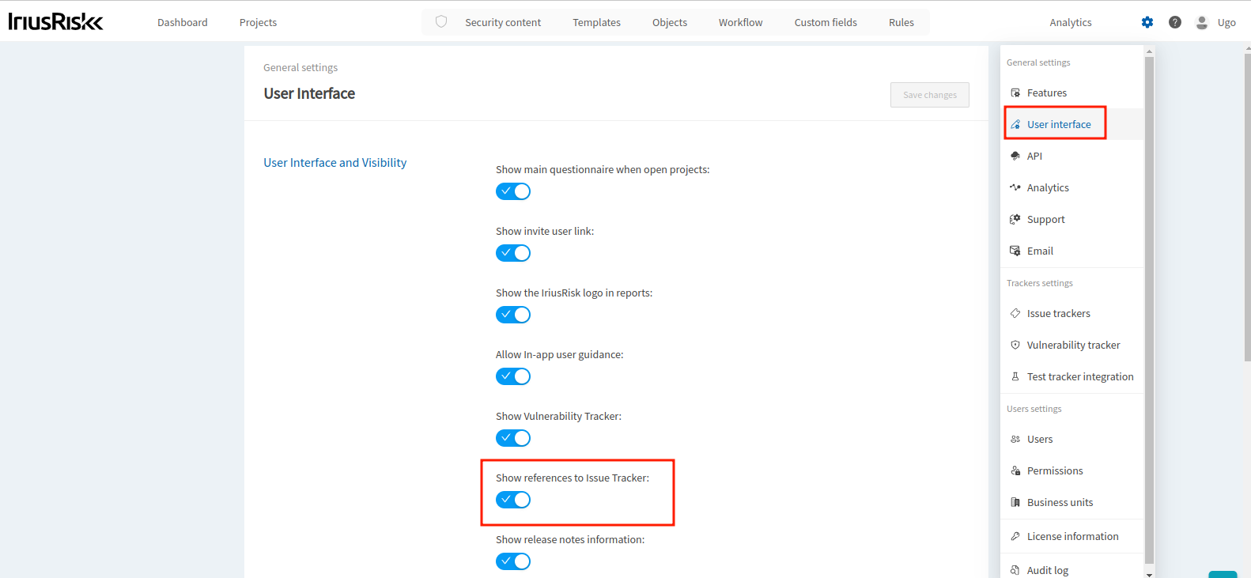The width and height of the screenshot is (1251, 578).
Task: Open the Rules tab
Action: tap(901, 22)
